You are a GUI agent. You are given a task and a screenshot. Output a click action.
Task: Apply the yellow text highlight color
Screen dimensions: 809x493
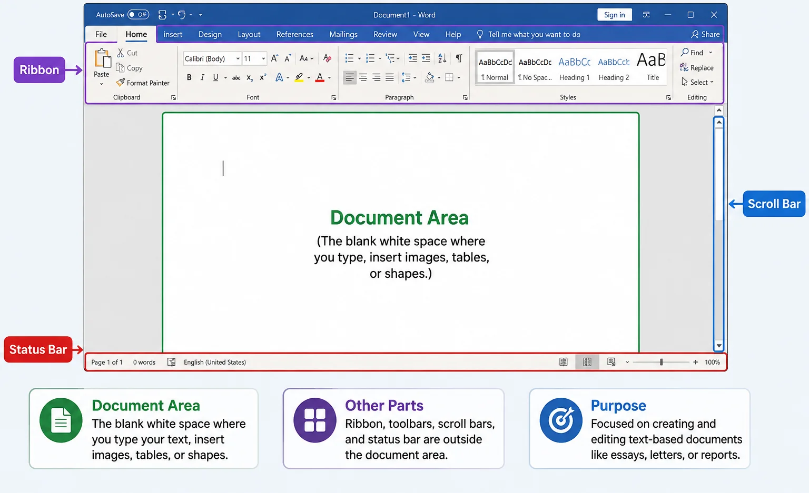click(299, 78)
